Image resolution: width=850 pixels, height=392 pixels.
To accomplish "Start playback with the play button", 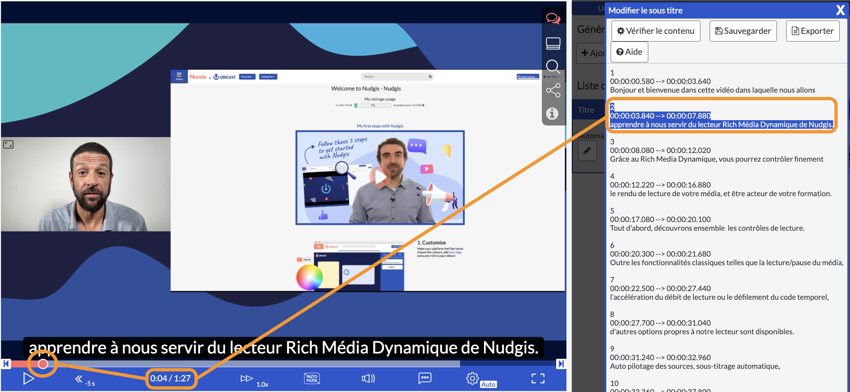I will pyautogui.click(x=29, y=378).
